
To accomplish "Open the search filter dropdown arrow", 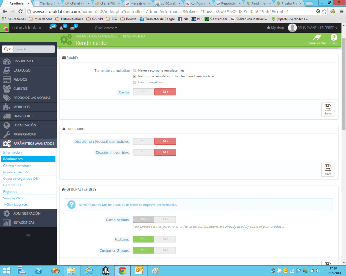I will tap(8, 49).
